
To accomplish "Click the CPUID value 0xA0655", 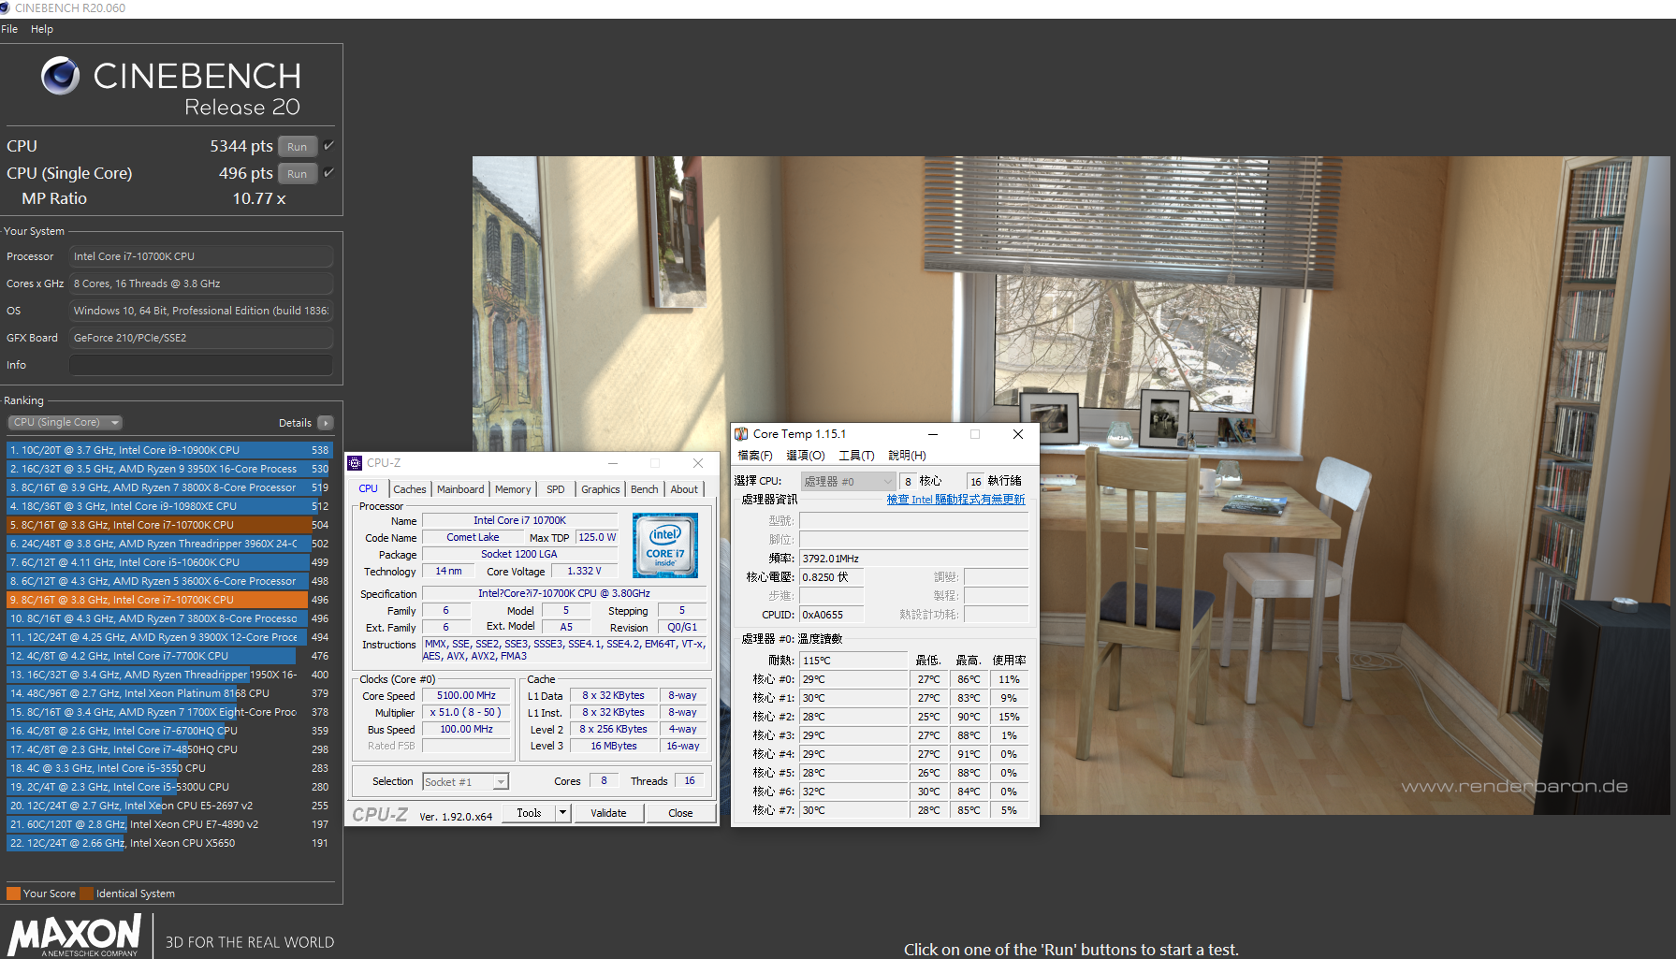I will tap(831, 615).
